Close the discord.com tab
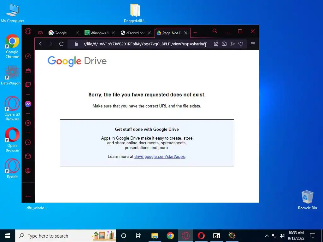 point(150,33)
